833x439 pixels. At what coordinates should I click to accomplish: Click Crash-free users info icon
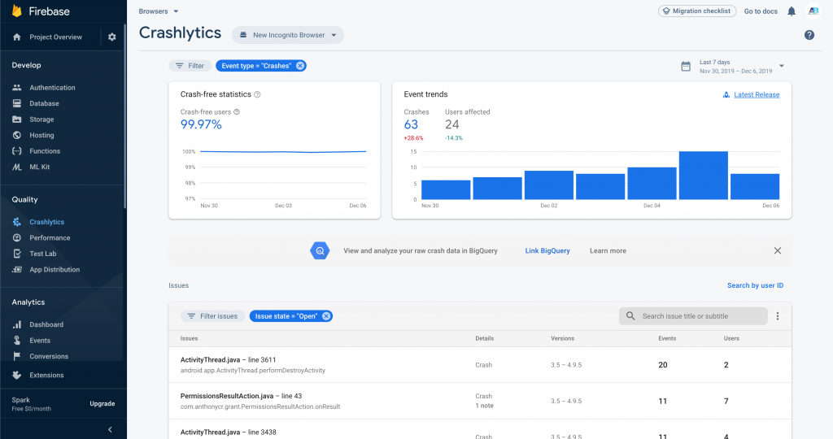(x=237, y=112)
